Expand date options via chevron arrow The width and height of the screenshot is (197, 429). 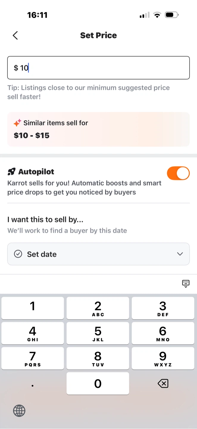(180, 254)
